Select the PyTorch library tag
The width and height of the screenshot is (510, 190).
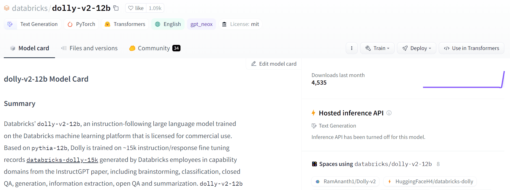[81, 24]
